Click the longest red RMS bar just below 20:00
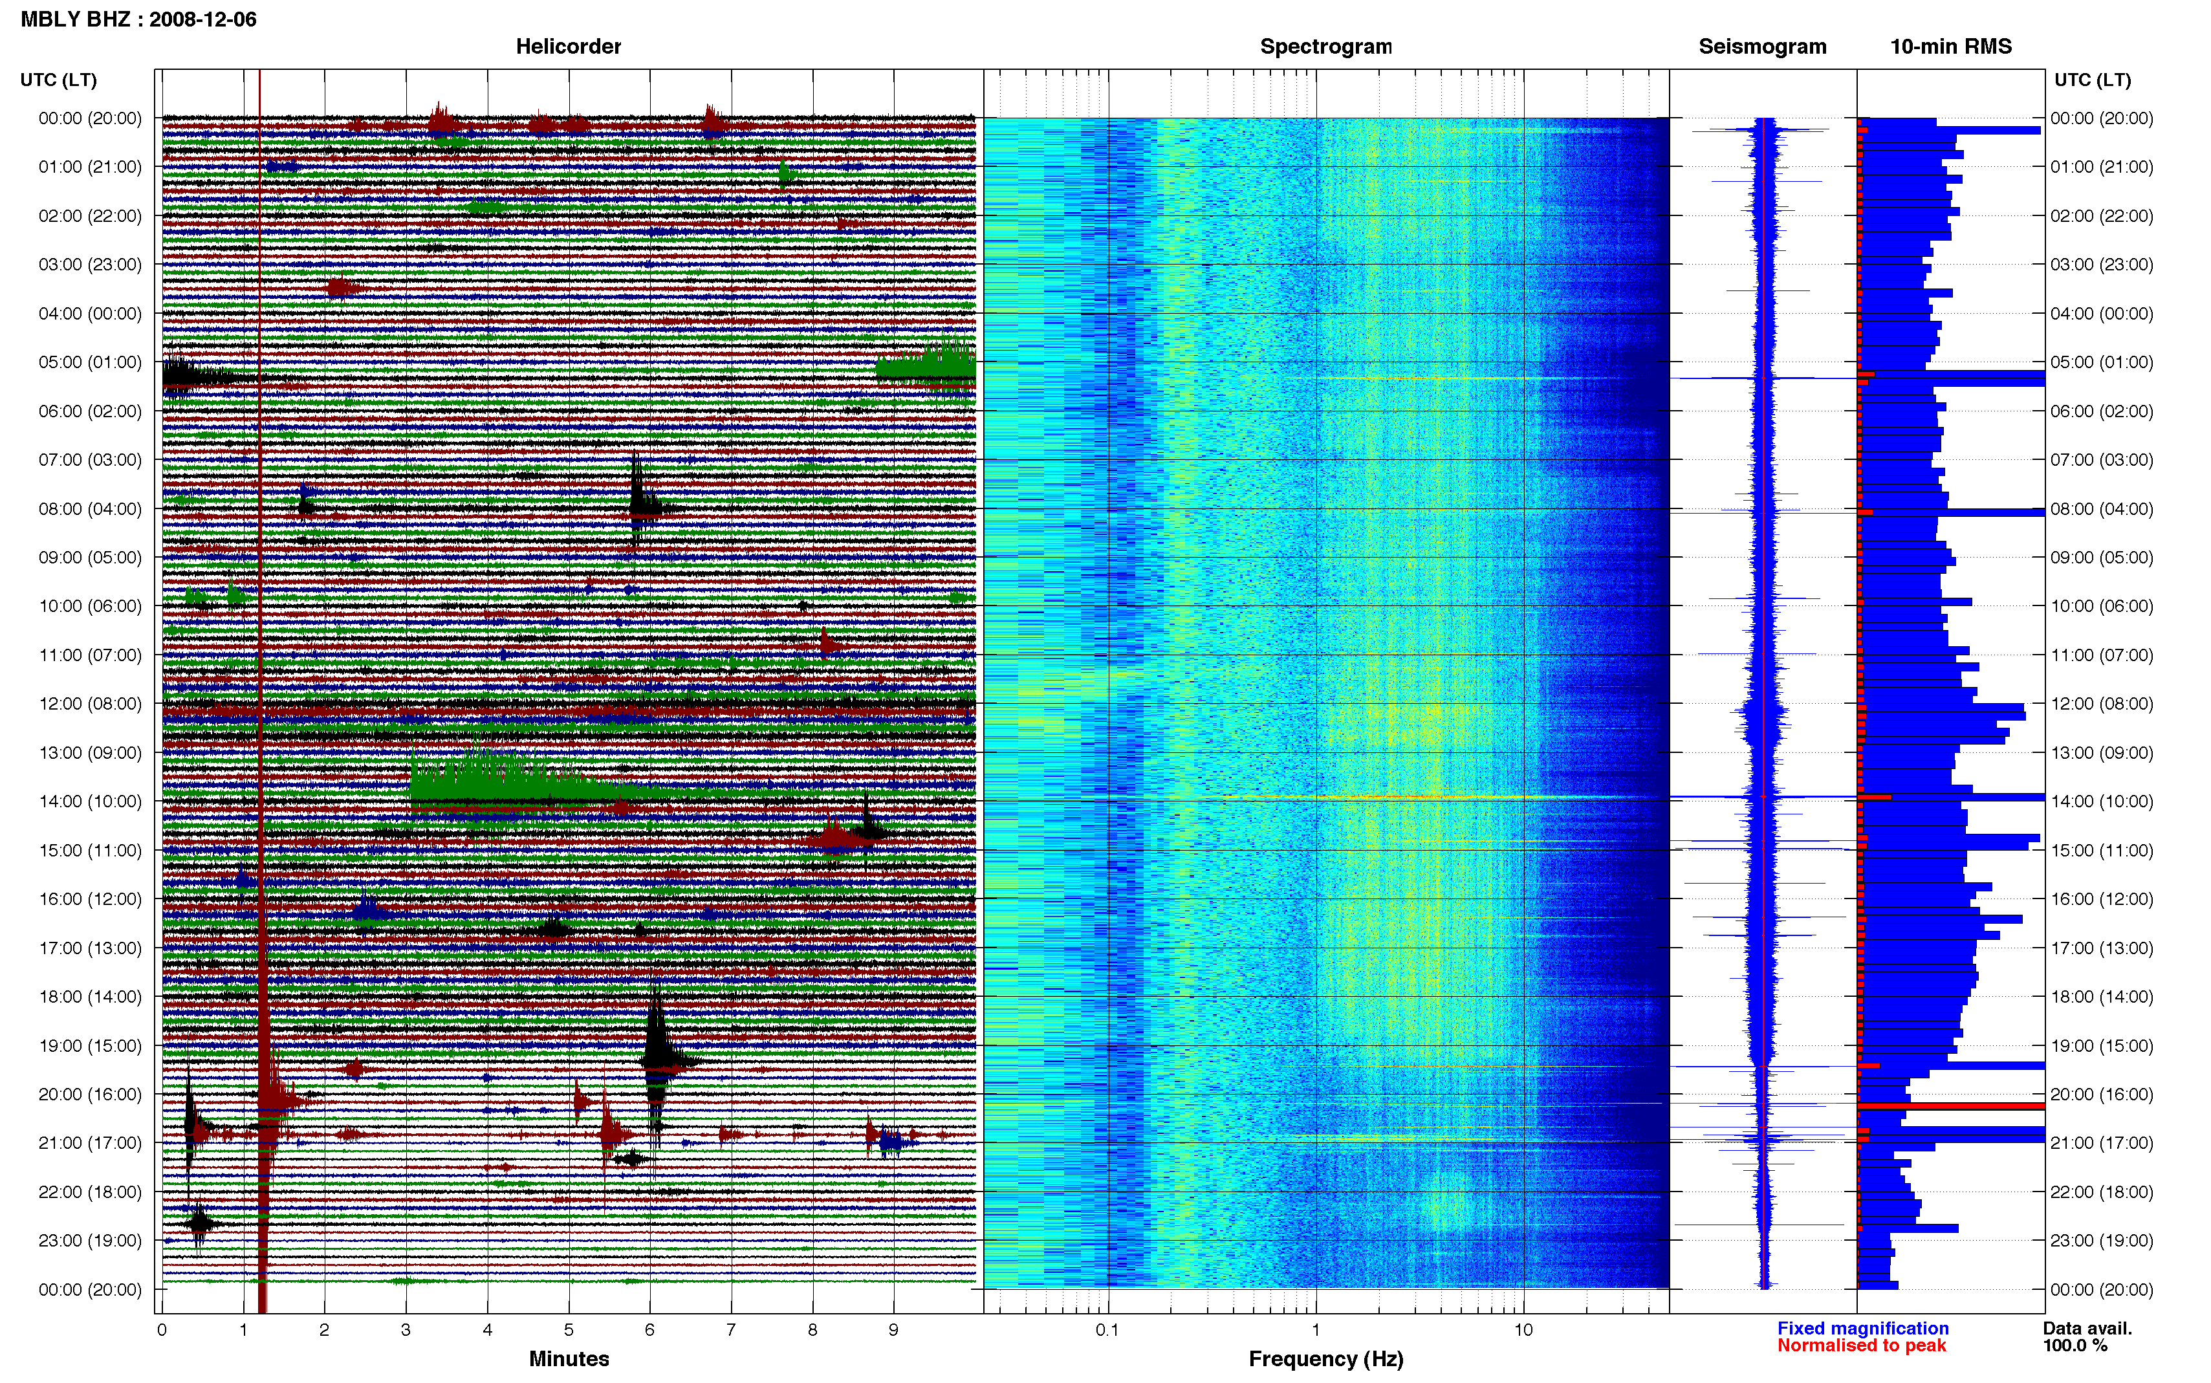Screen dimensions: 2211x1383 tap(1950, 1106)
